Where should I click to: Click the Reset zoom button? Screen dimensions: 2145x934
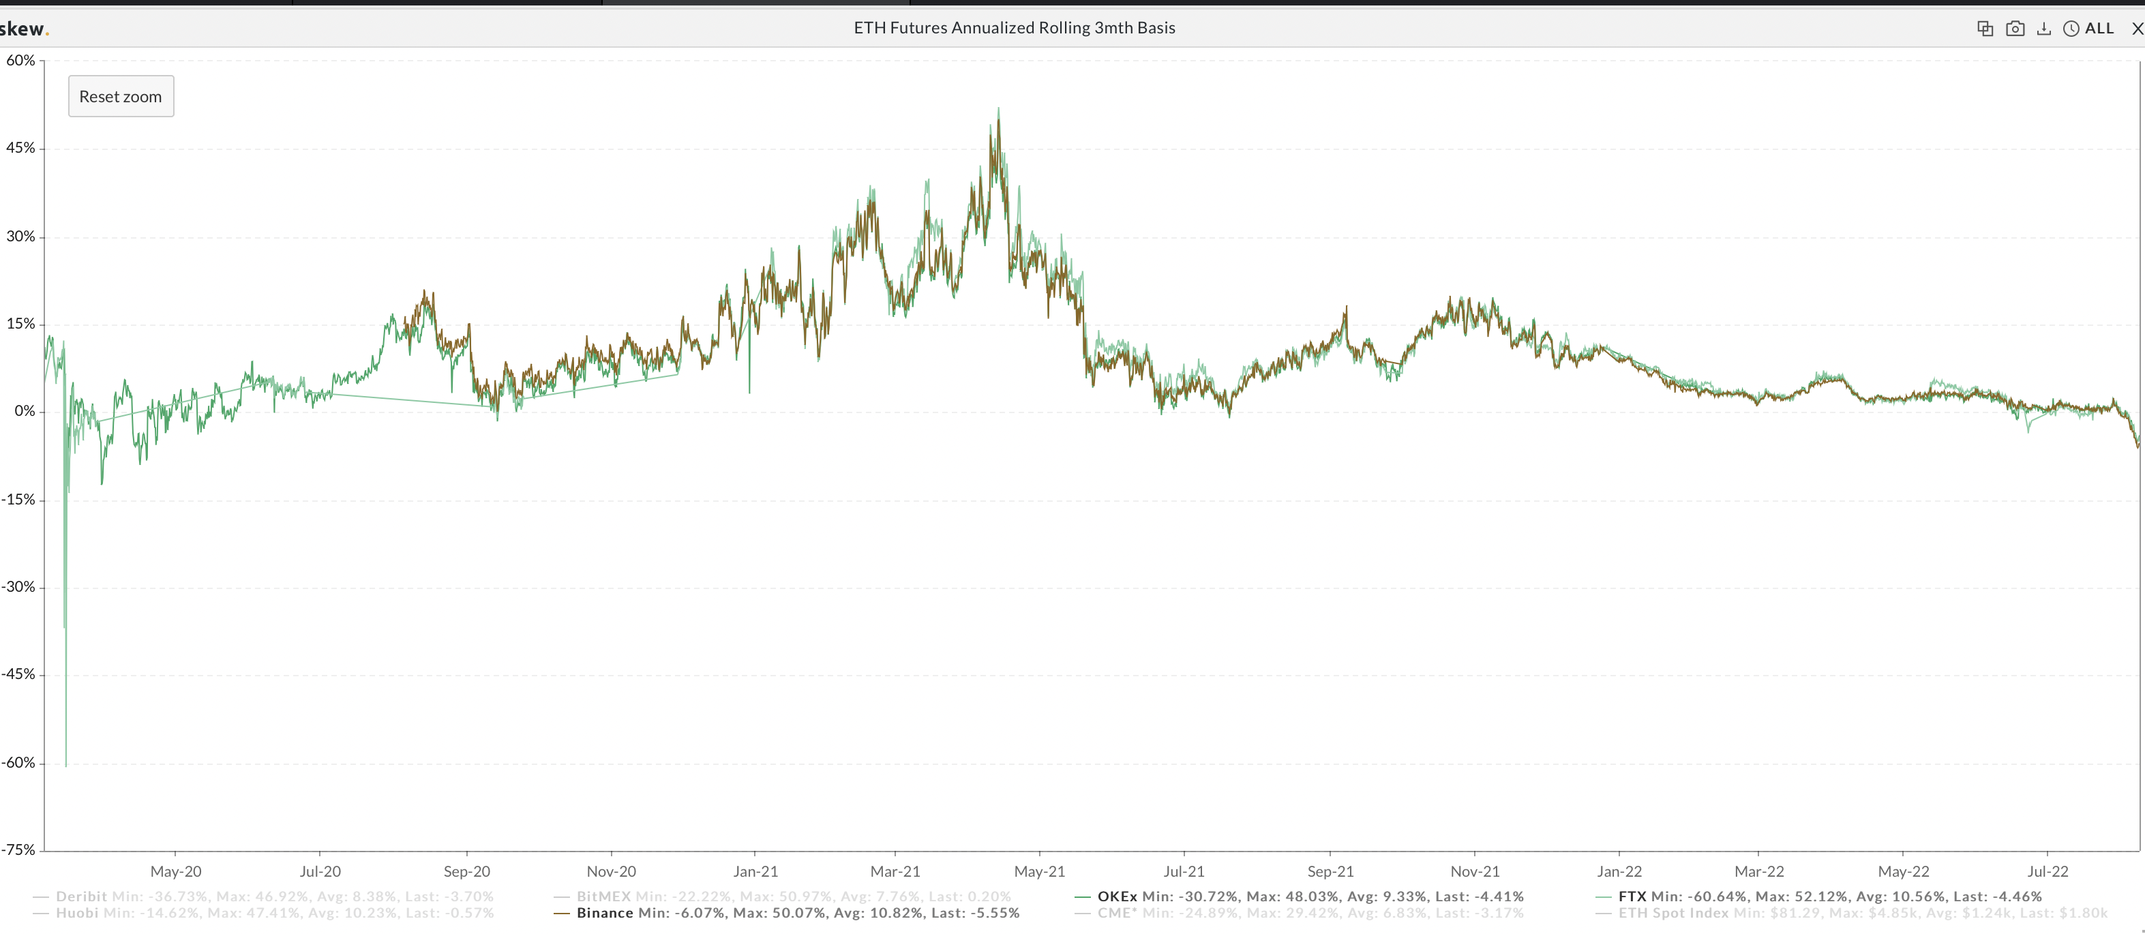point(121,97)
